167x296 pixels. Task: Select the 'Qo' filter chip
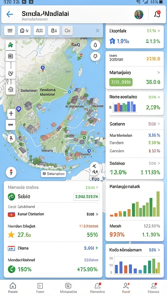coord(67,31)
